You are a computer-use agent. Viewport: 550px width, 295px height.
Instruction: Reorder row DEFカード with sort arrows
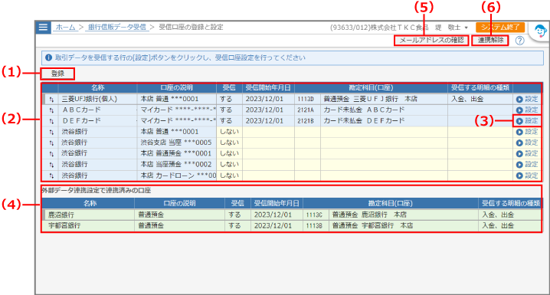tap(51, 121)
